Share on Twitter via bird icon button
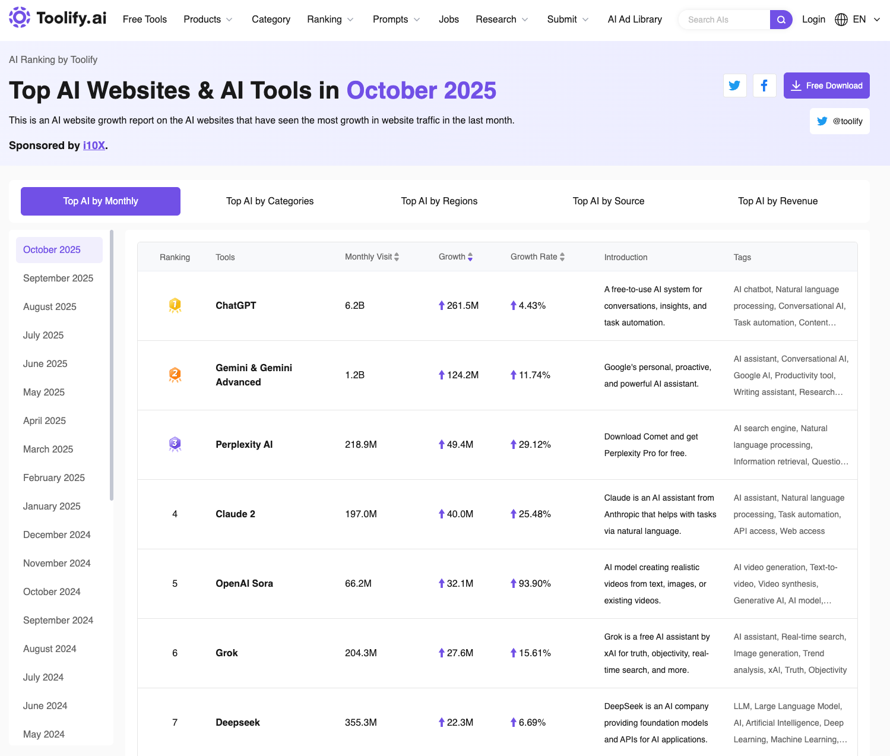Viewport: 890px width, 756px height. tap(734, 86)
